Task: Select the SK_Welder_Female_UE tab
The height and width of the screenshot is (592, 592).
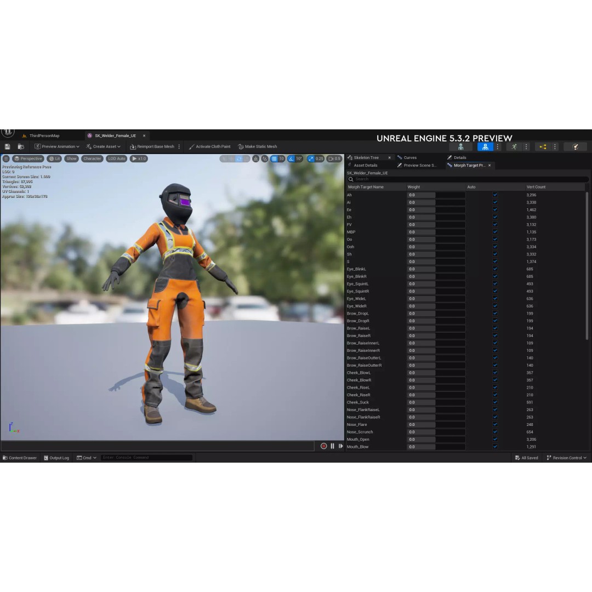Action: click(115, 135)
